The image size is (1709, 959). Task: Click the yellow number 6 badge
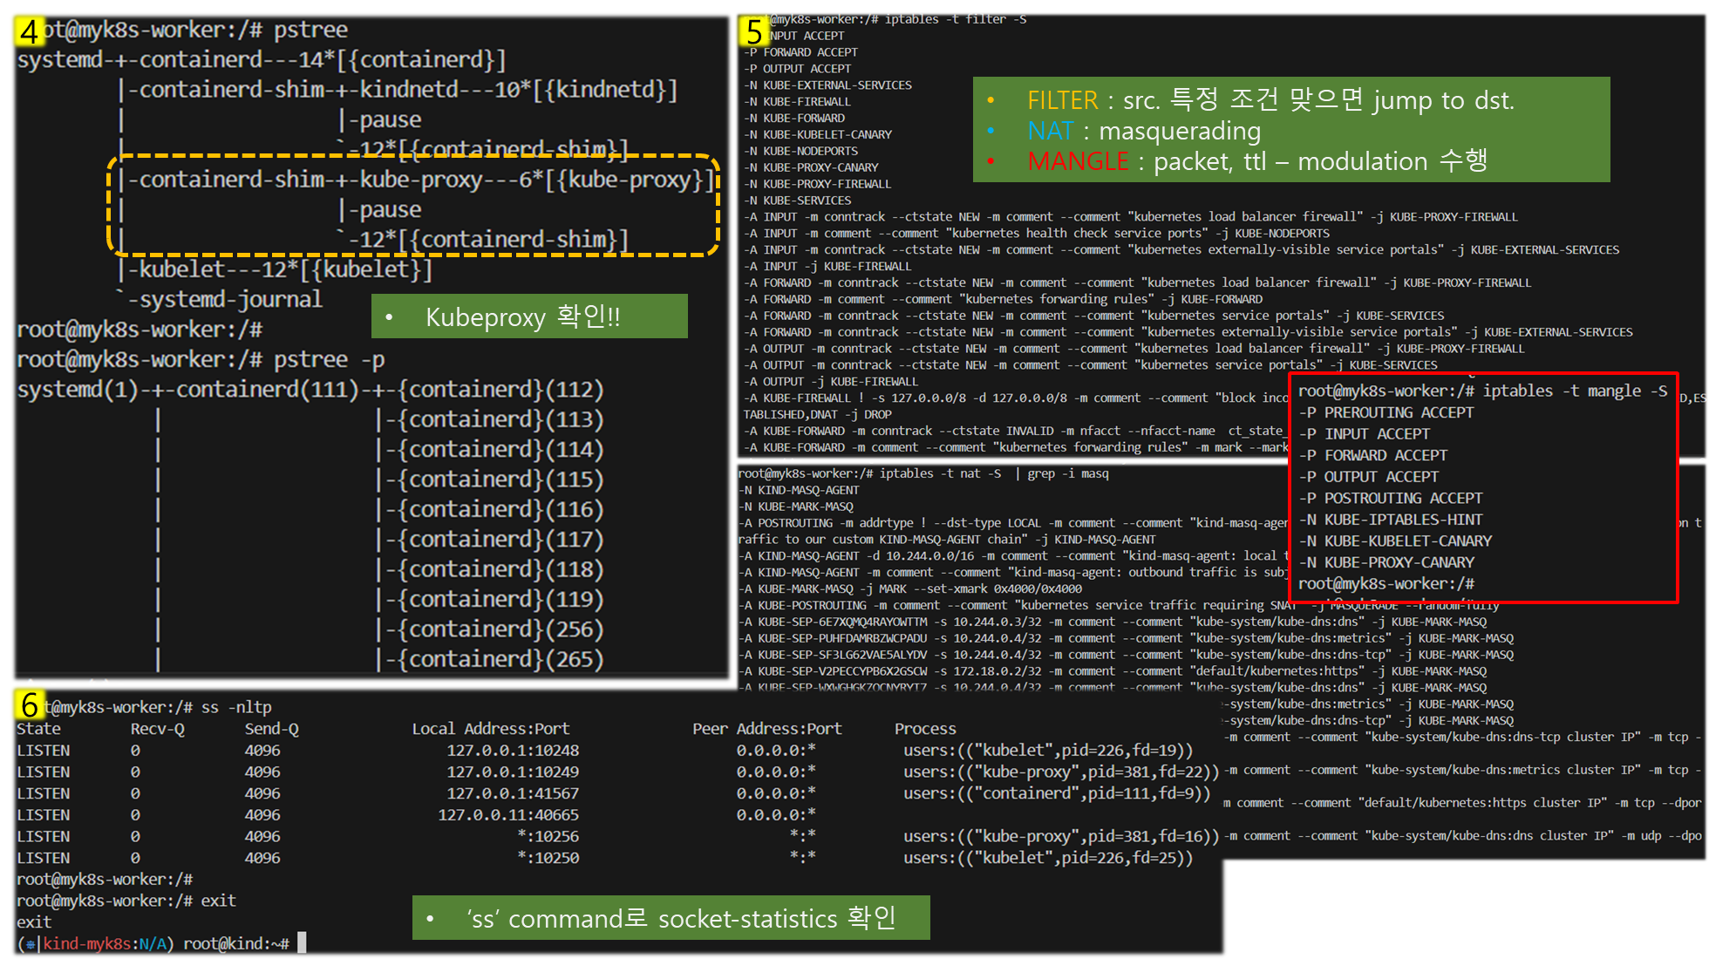click(x=30, y=704)
